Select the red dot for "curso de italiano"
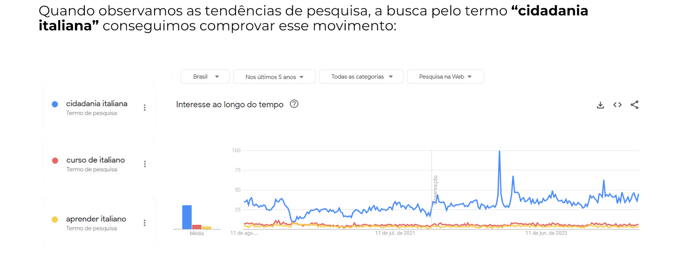Screen dimensions: 685x265 [x=55, y=160]
